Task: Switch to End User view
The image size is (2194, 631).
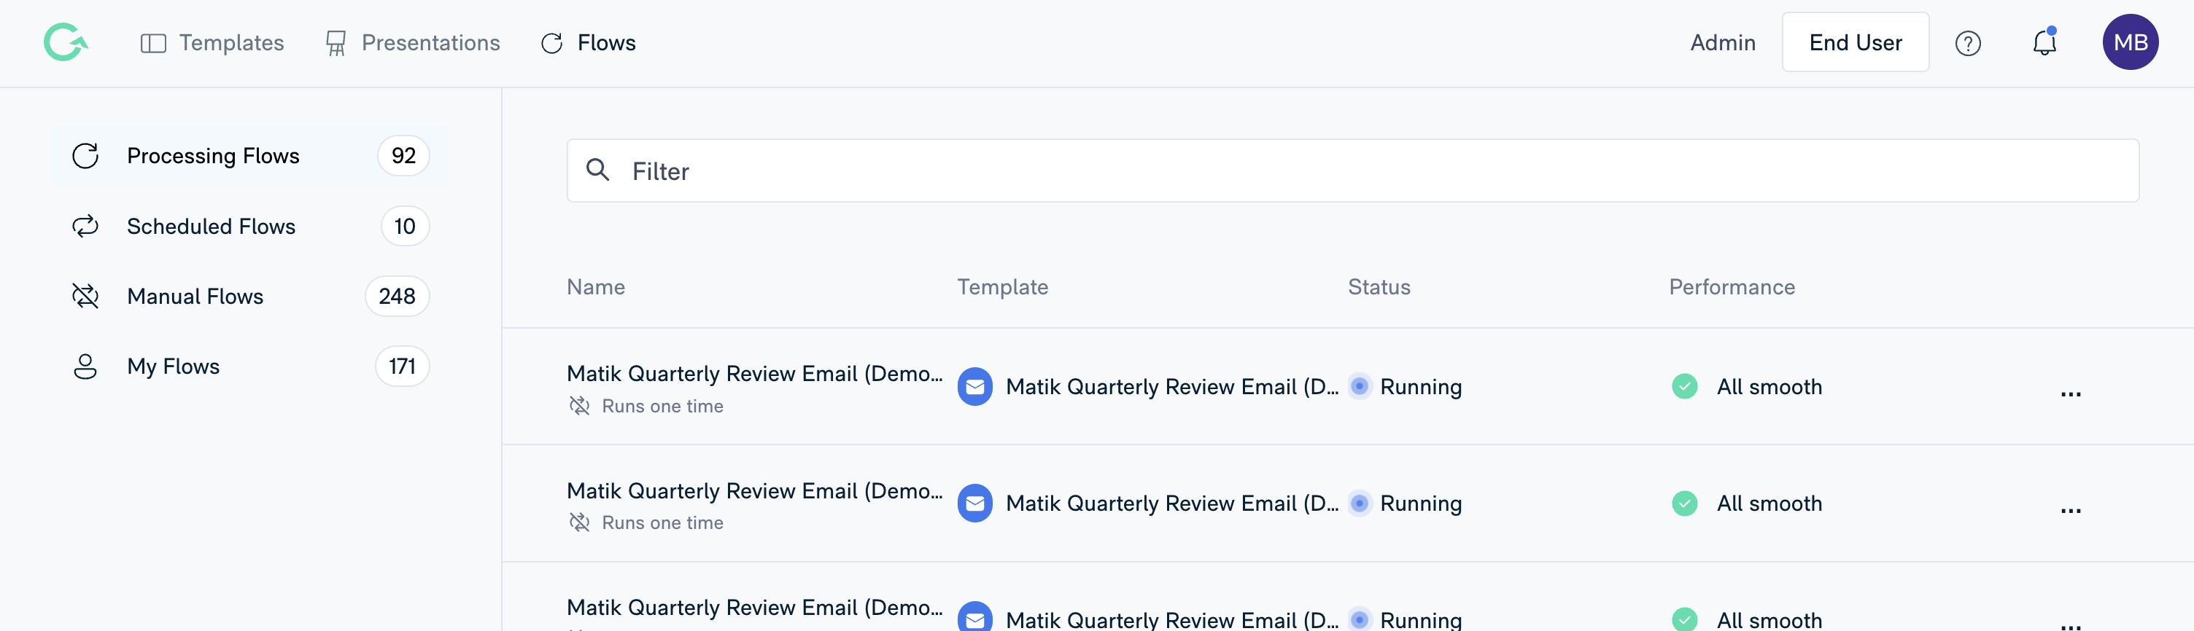Action: tap(1855, 42)
